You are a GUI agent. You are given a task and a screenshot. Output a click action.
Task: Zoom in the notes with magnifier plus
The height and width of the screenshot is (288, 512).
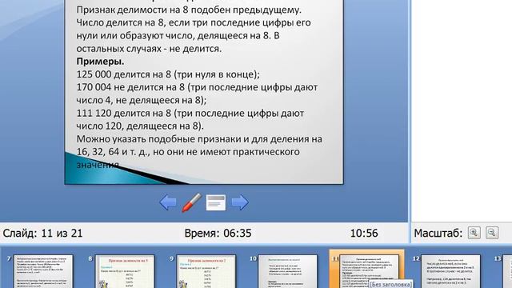[x=474, y=233]
